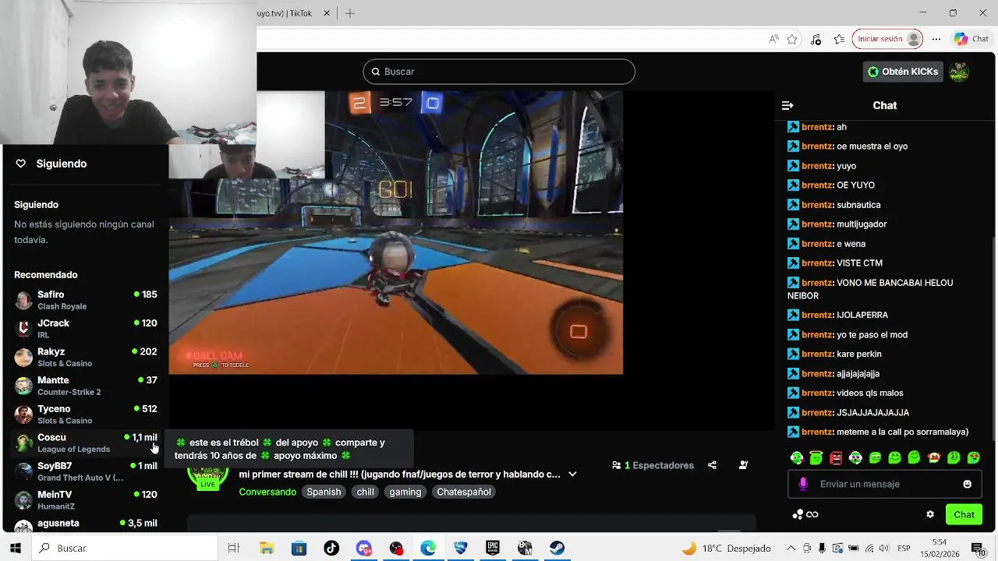Open TikTok from the taskbar
This screenshot has height=561, width=998.
click(331, 548)
